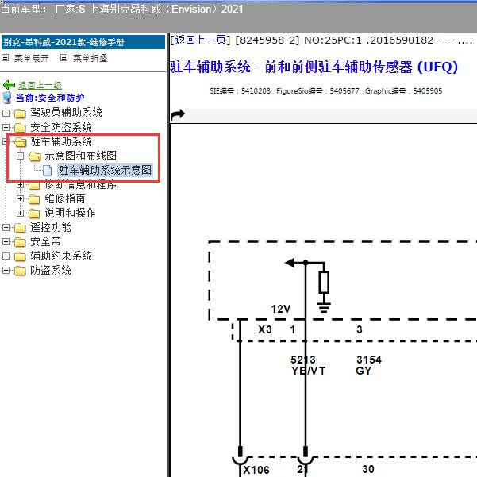Image resolution: width=477 pixels, height=477 pixels.
Task: Expand the 辅助约束系统 node
Action: pyautogui.click(x=6, y=256)
